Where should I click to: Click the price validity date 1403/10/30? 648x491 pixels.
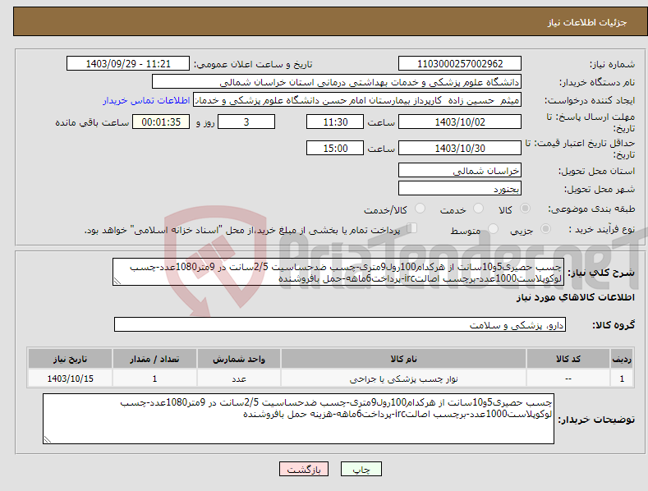[x=460, y=148]
